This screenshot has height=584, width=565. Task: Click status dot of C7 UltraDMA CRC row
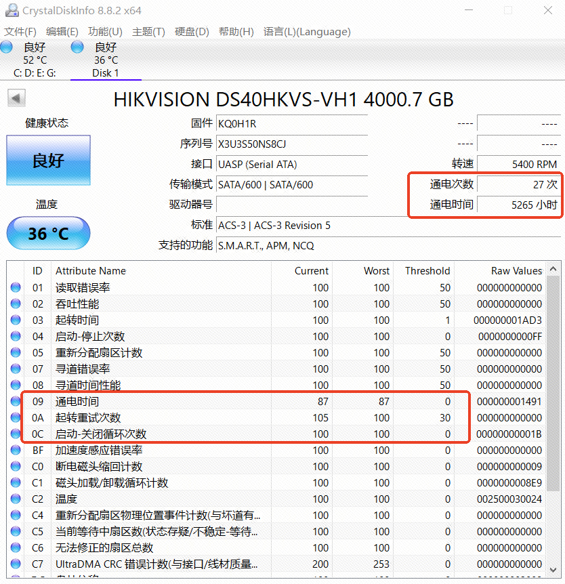coord(16,564)
